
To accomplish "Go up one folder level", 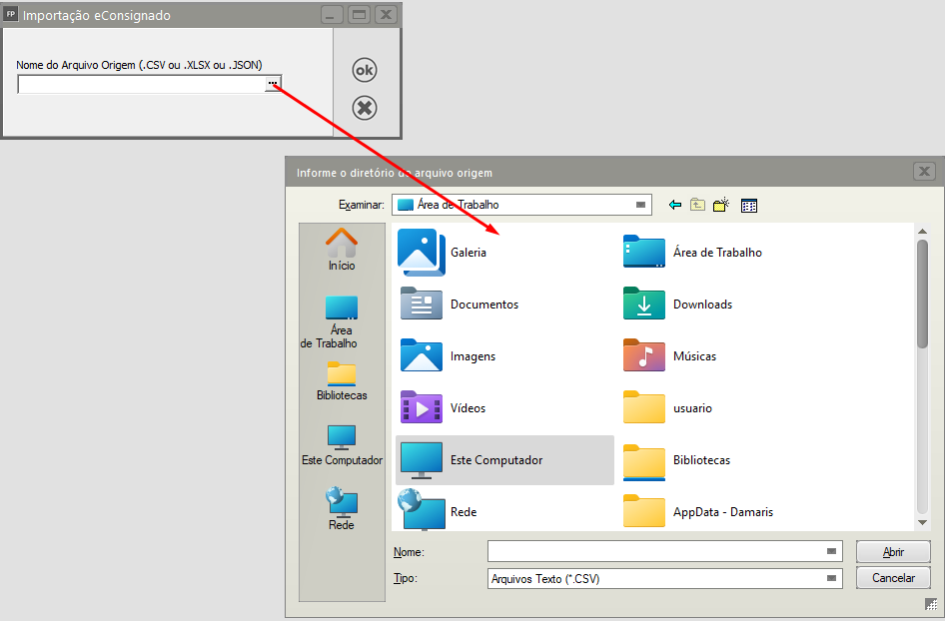I will point(697,205).
